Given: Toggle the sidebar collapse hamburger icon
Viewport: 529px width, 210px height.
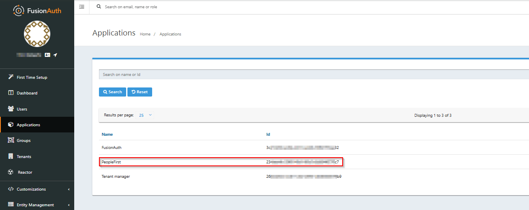Looking at the screenshot, I should pyautogui.click(x=82, y=7).
